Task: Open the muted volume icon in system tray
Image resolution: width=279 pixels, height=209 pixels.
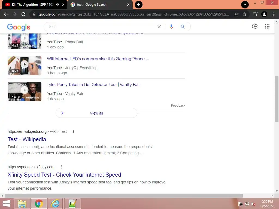Action: [x=253, y=204]
